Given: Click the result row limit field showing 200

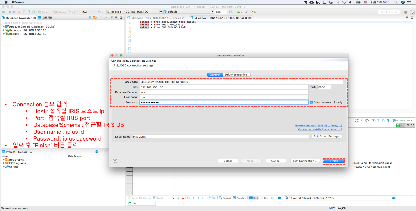Looking at the screenshot, I should (x=221, y=12).
